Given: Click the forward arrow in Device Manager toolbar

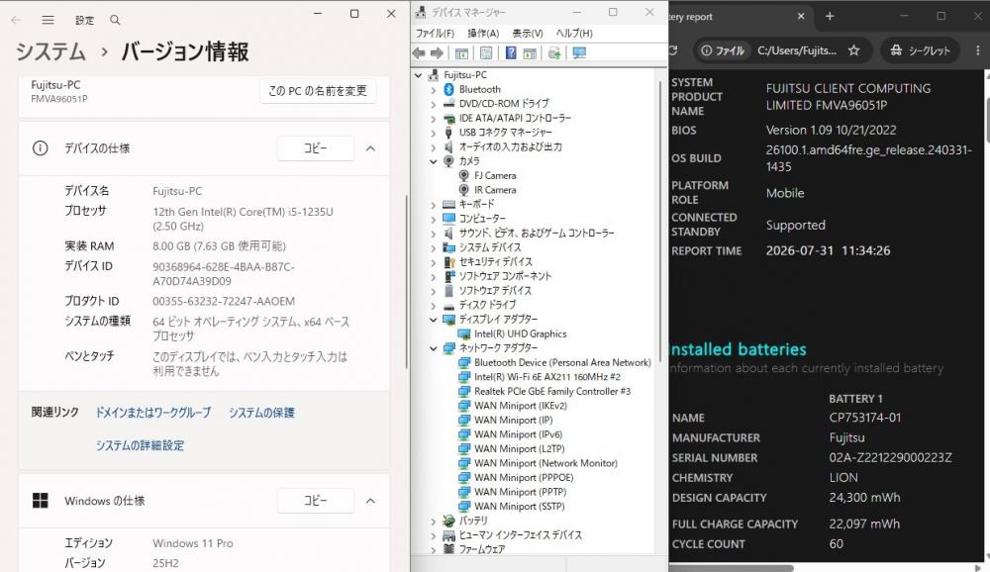Looking at the screenshot, I should coord(437,53).
